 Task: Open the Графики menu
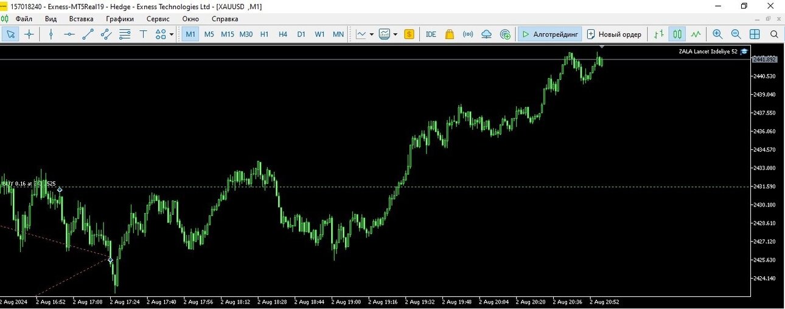coord(120,19)
